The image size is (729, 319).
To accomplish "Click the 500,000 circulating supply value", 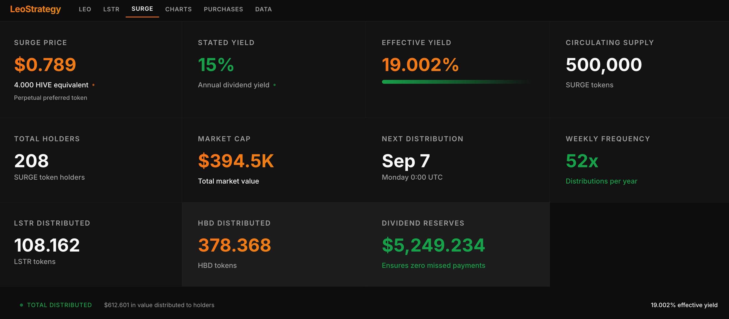I will [x=604, y=65].
